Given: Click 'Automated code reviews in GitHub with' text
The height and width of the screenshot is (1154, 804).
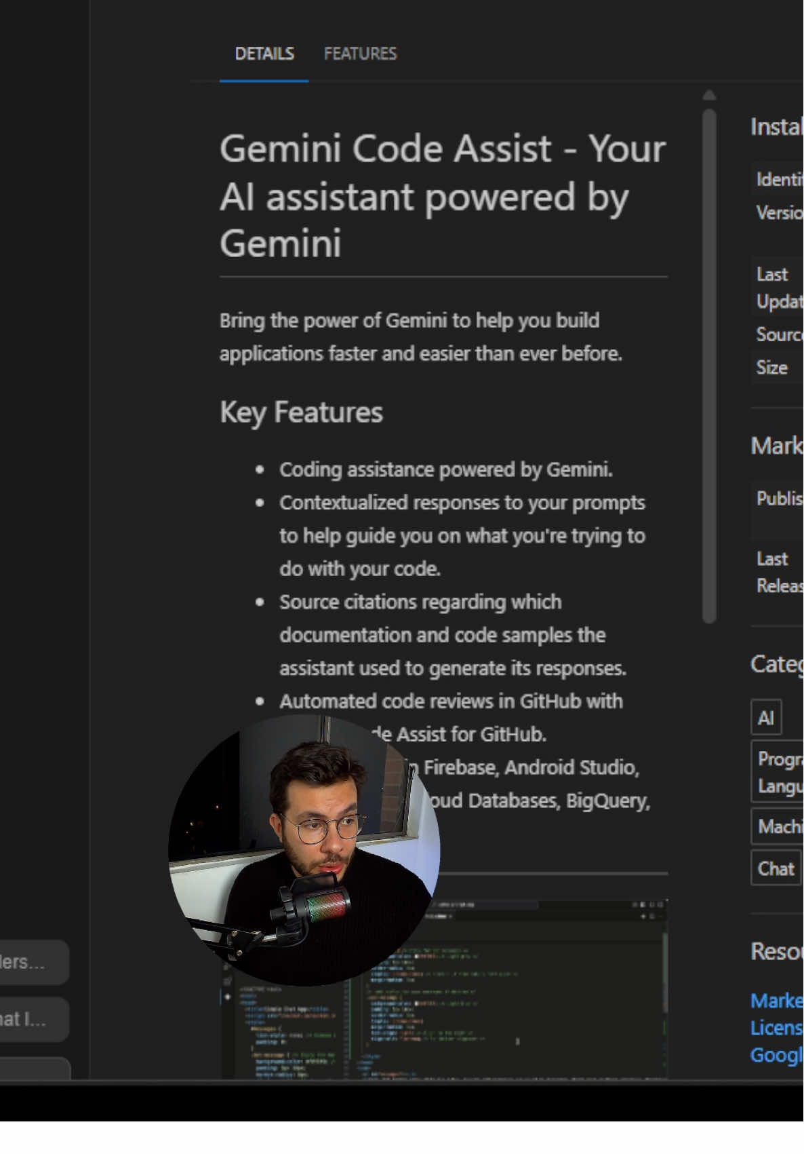Looking at the screenshot, I should click(x=451, y=701).
